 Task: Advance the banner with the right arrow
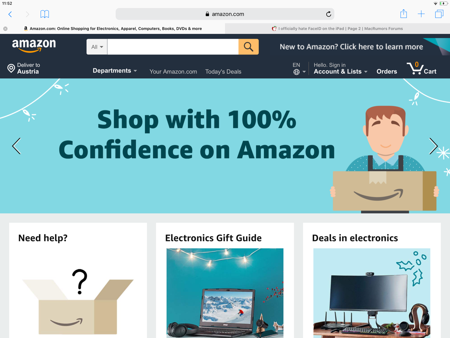click(433, 146)
